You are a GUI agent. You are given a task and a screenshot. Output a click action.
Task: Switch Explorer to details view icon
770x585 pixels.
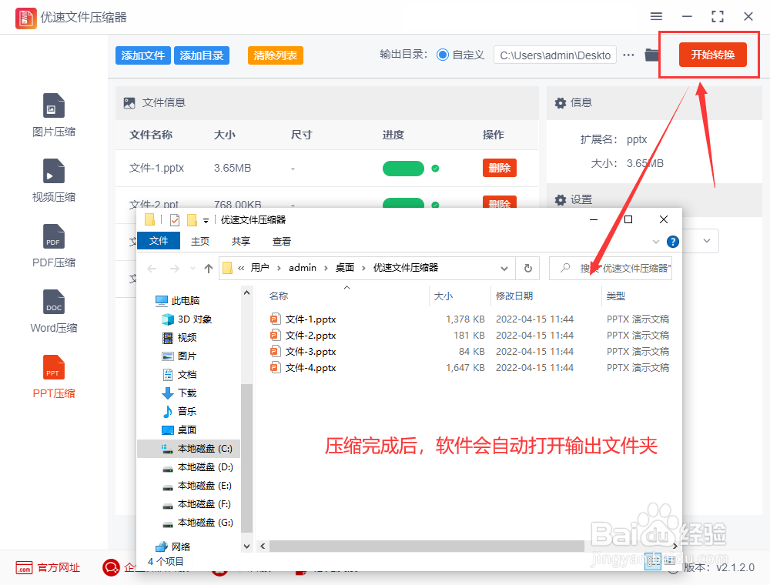[x=653, y=560]
